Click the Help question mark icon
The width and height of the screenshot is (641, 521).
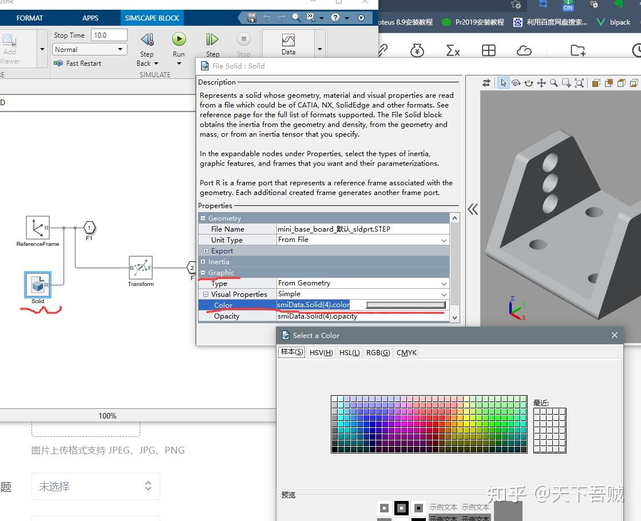335,18
